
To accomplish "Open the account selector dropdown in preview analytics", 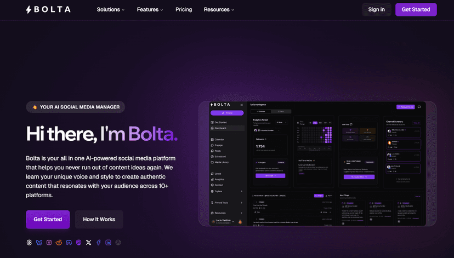I will [x=267, y=130].
